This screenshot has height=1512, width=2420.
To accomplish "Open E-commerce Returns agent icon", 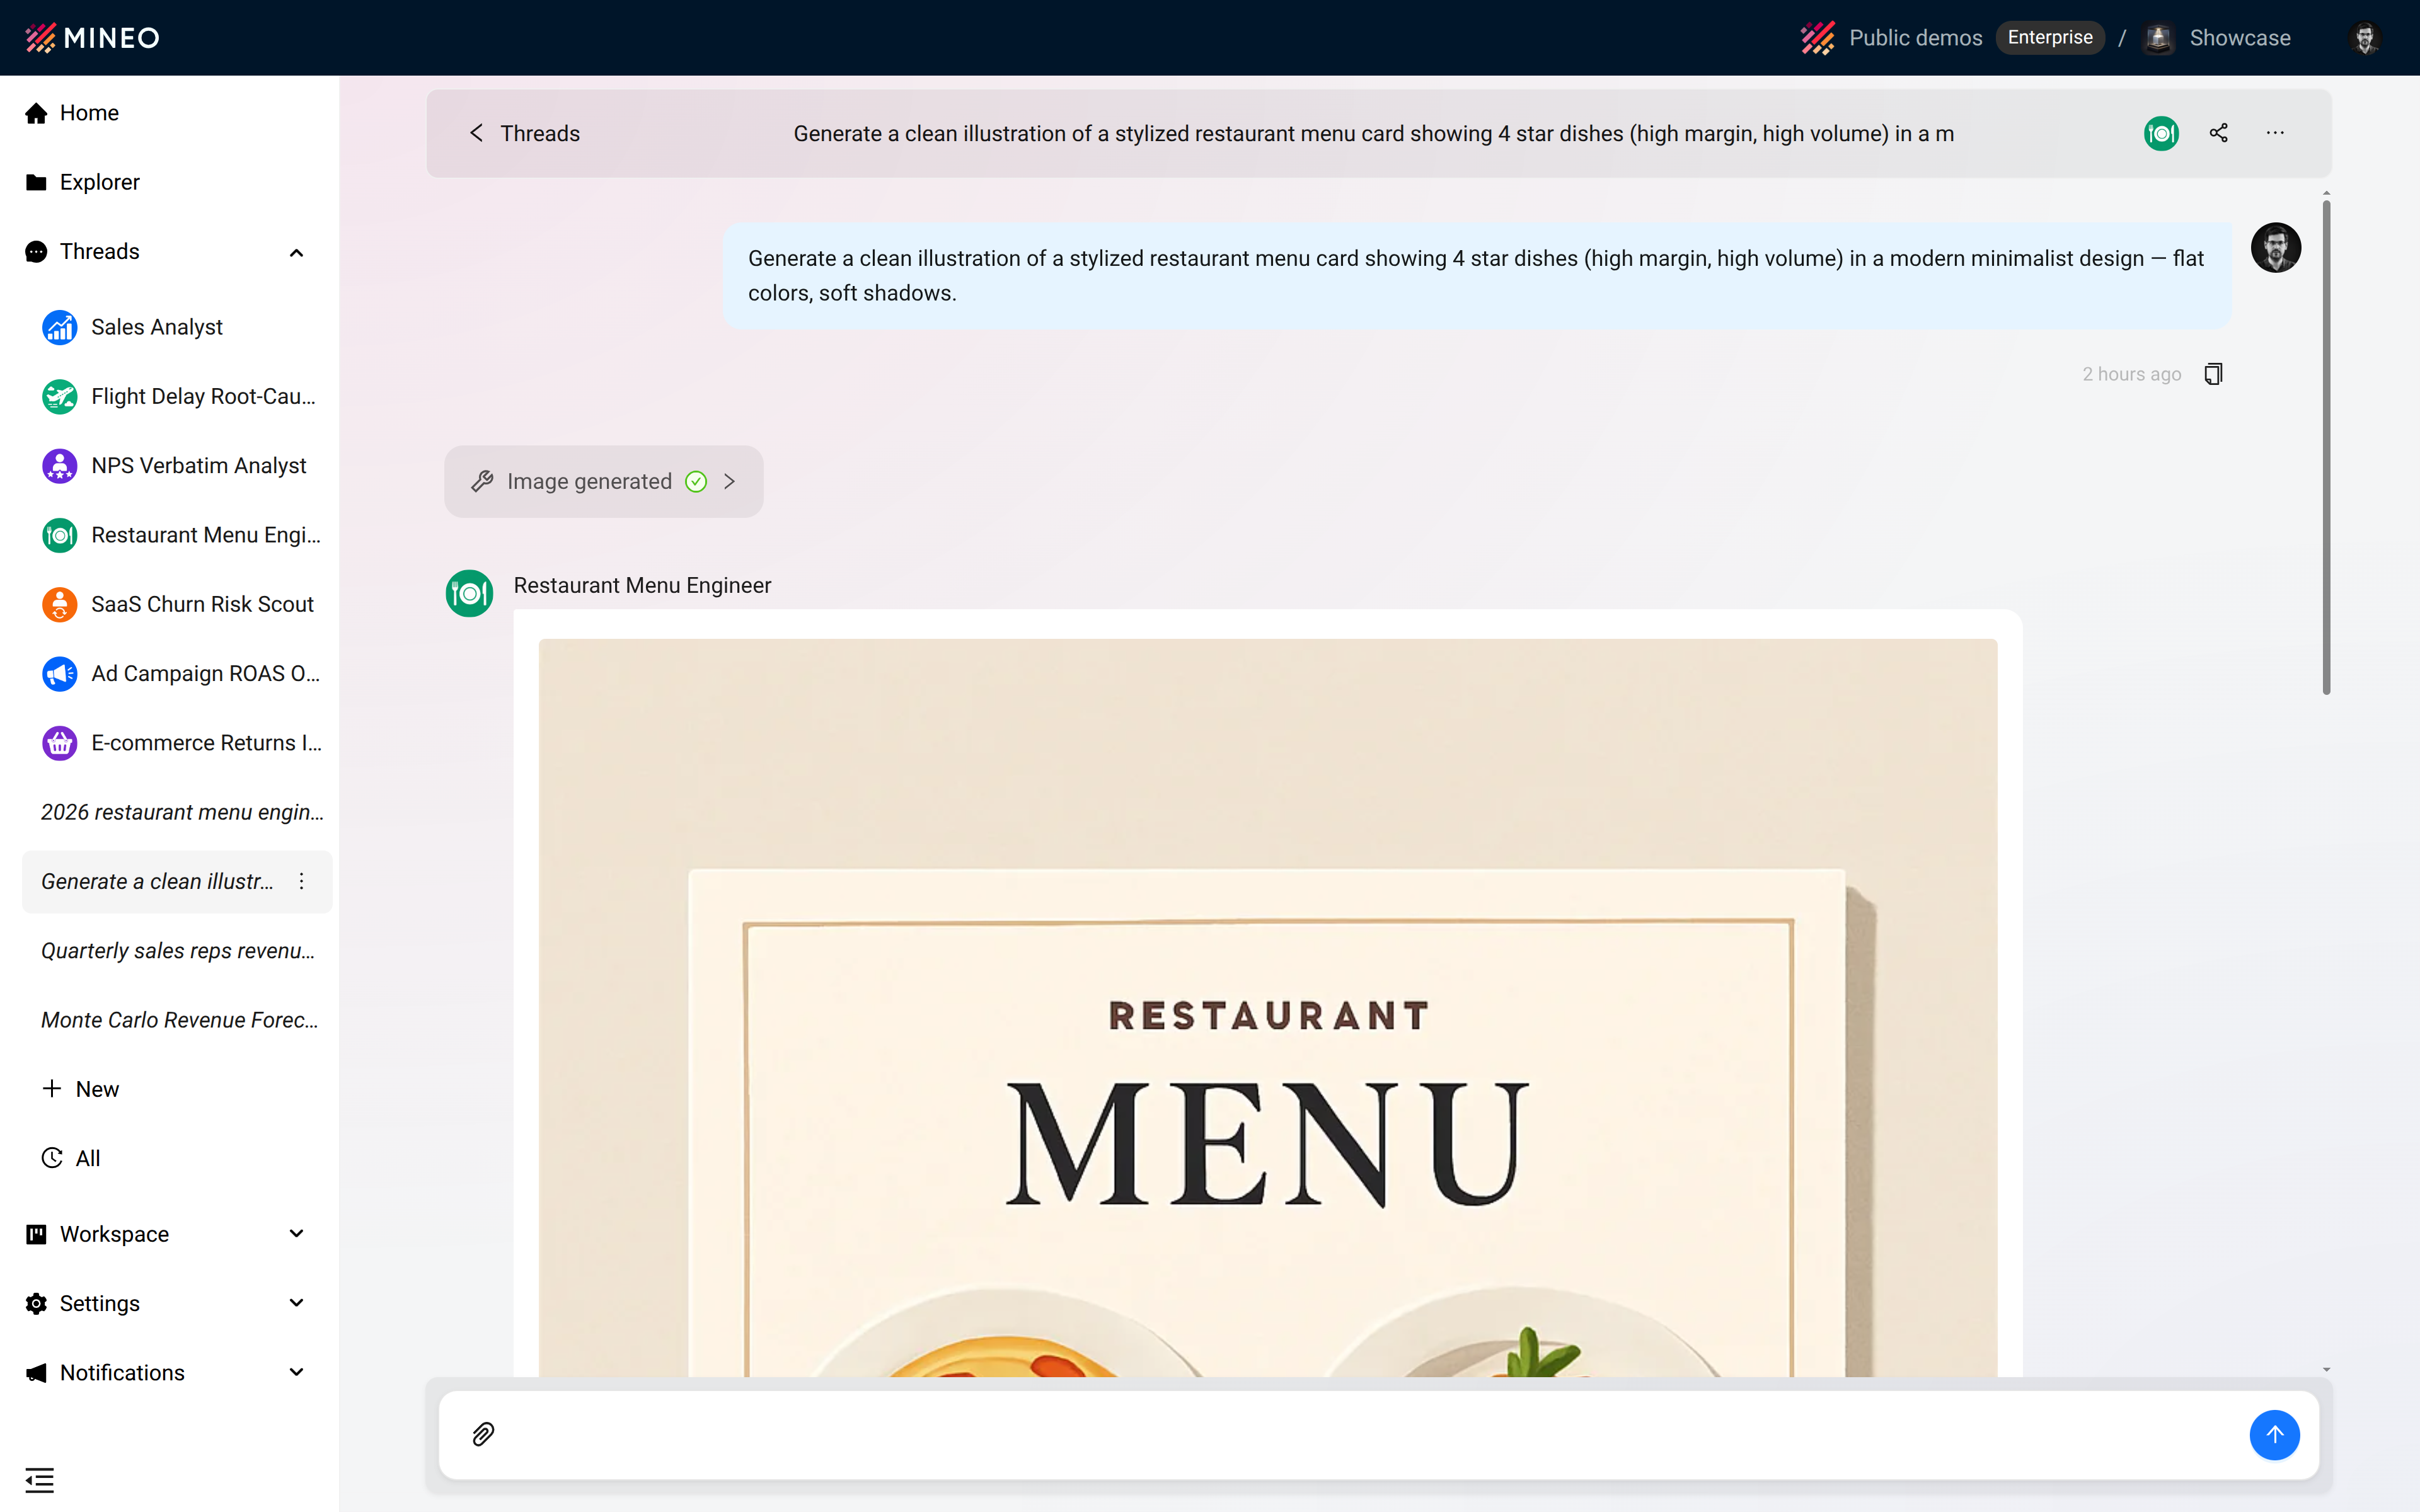I will (x=60, y=743).
